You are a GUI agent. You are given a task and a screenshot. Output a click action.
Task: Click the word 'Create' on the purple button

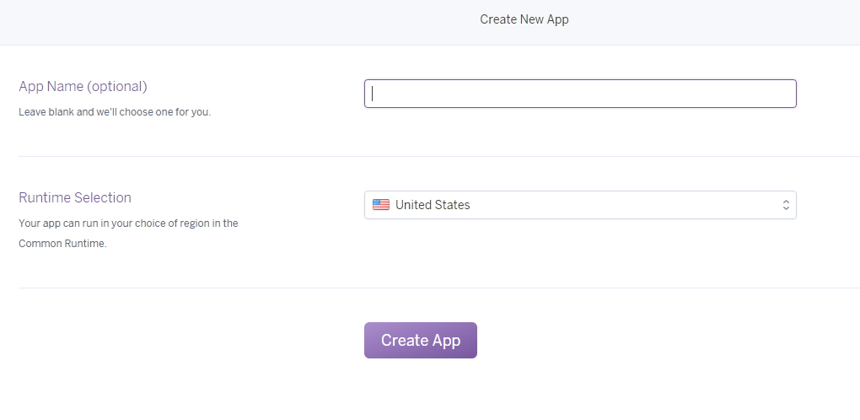tap(404, 341)
